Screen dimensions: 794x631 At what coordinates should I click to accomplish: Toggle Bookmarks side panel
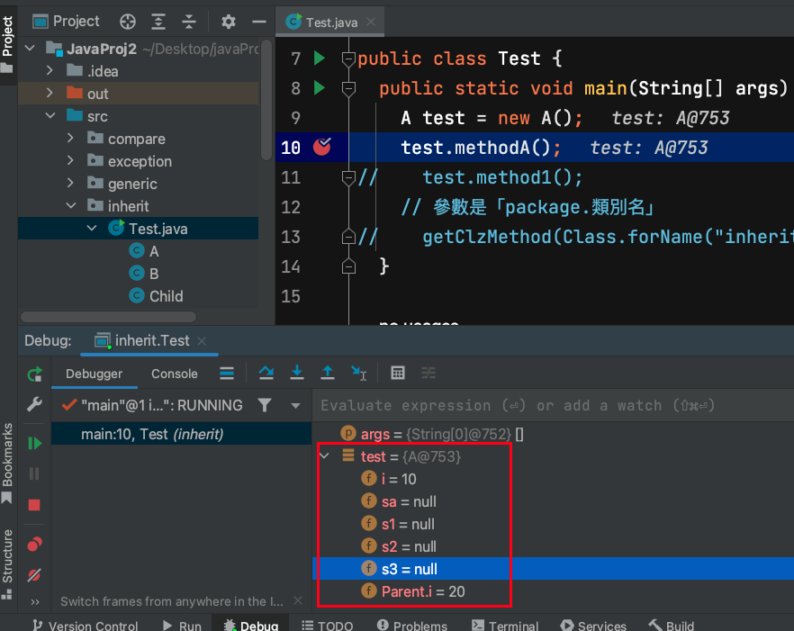(7, 463)
